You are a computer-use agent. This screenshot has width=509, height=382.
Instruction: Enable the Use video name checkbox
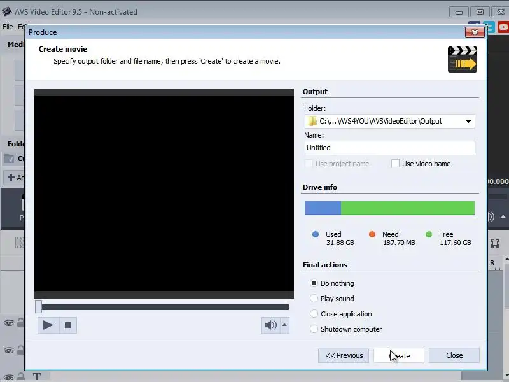pos(395,164)
